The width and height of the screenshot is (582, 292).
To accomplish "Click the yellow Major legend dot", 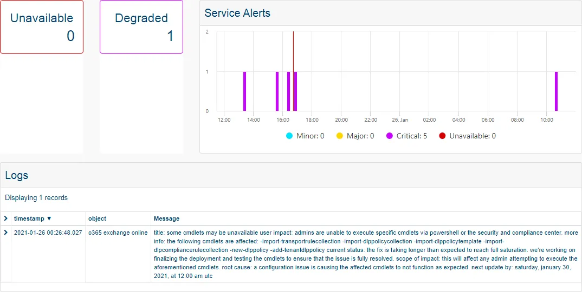I will click(x=339, y=136).
